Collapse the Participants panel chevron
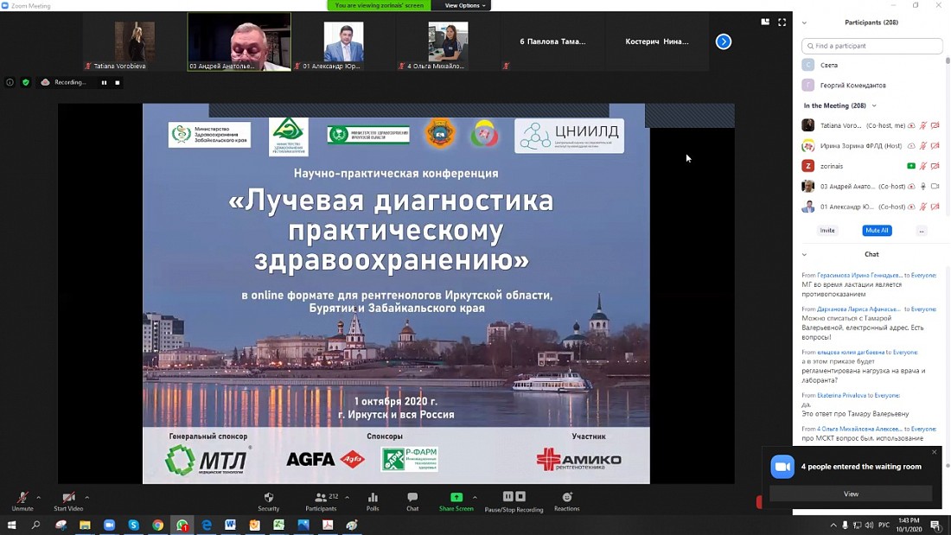 click(804, 22)
